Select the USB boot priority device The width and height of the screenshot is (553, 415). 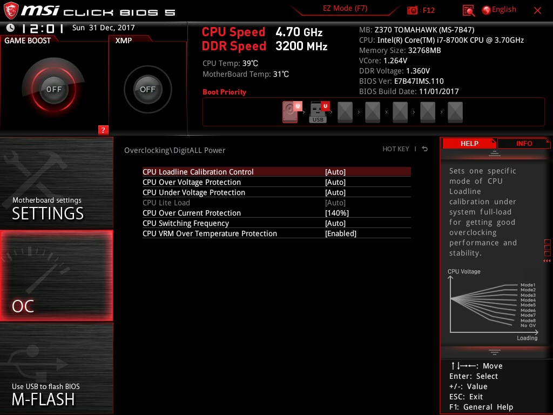pyautogui.click(x=318, y=112)
